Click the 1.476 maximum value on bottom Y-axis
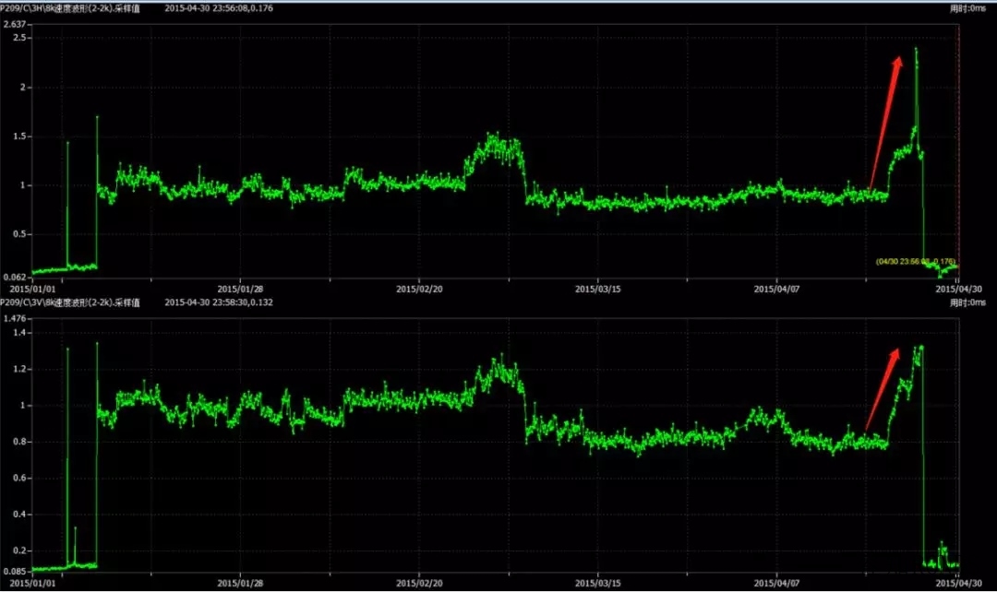 point(16,318)
